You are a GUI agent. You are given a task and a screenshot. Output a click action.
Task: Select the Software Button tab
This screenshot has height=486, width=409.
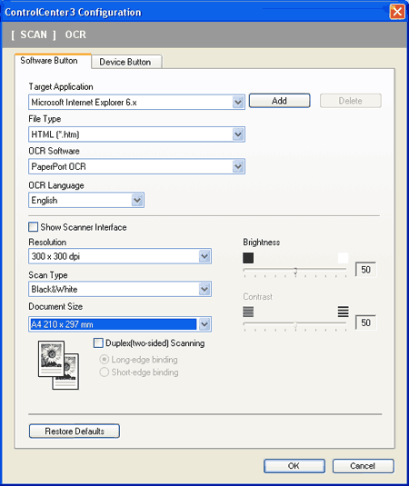(x=49, y=61)
